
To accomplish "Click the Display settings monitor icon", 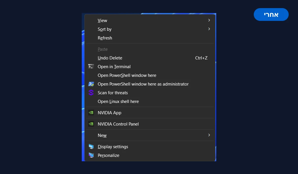I will [91, 146].
